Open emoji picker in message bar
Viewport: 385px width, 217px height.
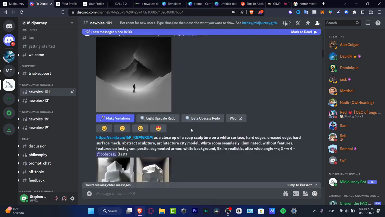315,194
